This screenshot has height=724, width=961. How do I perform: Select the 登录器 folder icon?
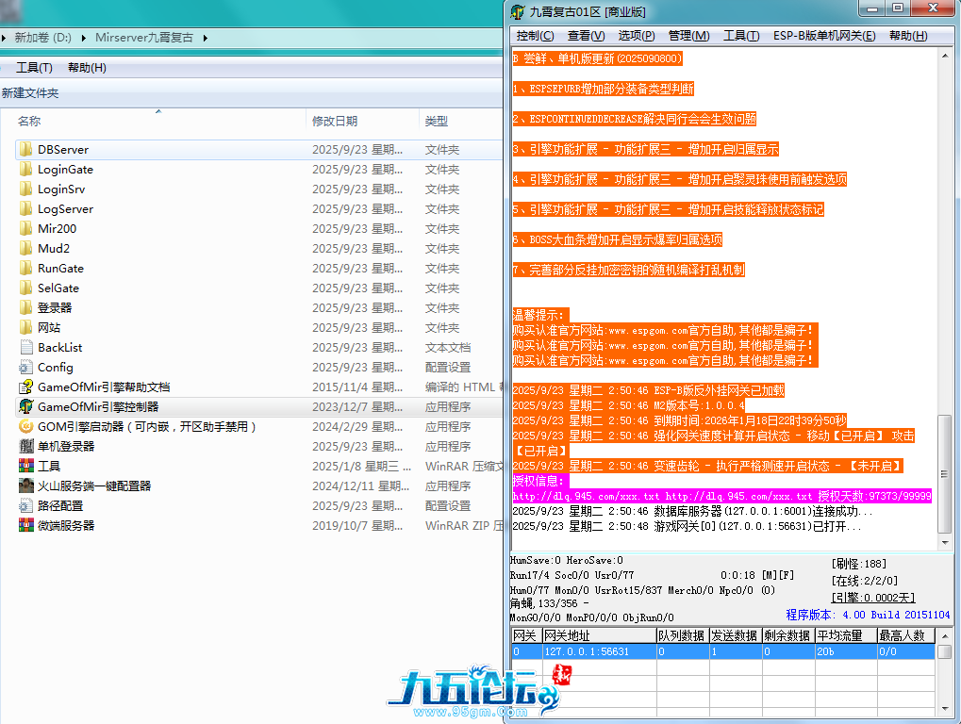point(25,307)
